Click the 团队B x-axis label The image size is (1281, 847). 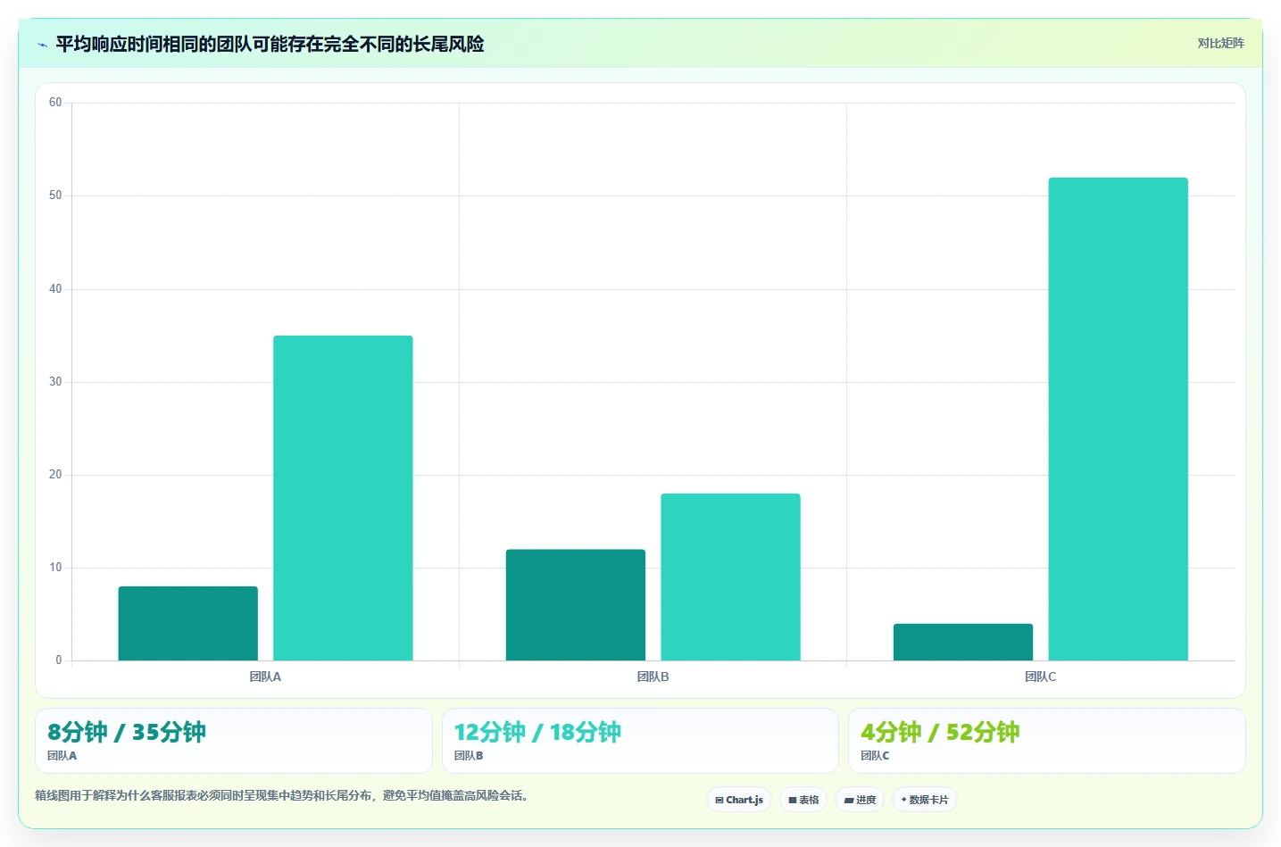[x=653, y=677]
